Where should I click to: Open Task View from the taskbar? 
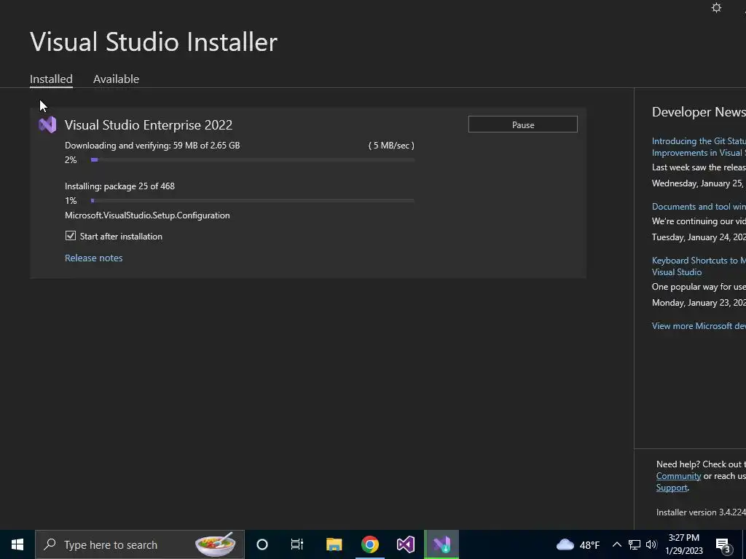coord(297,544)
